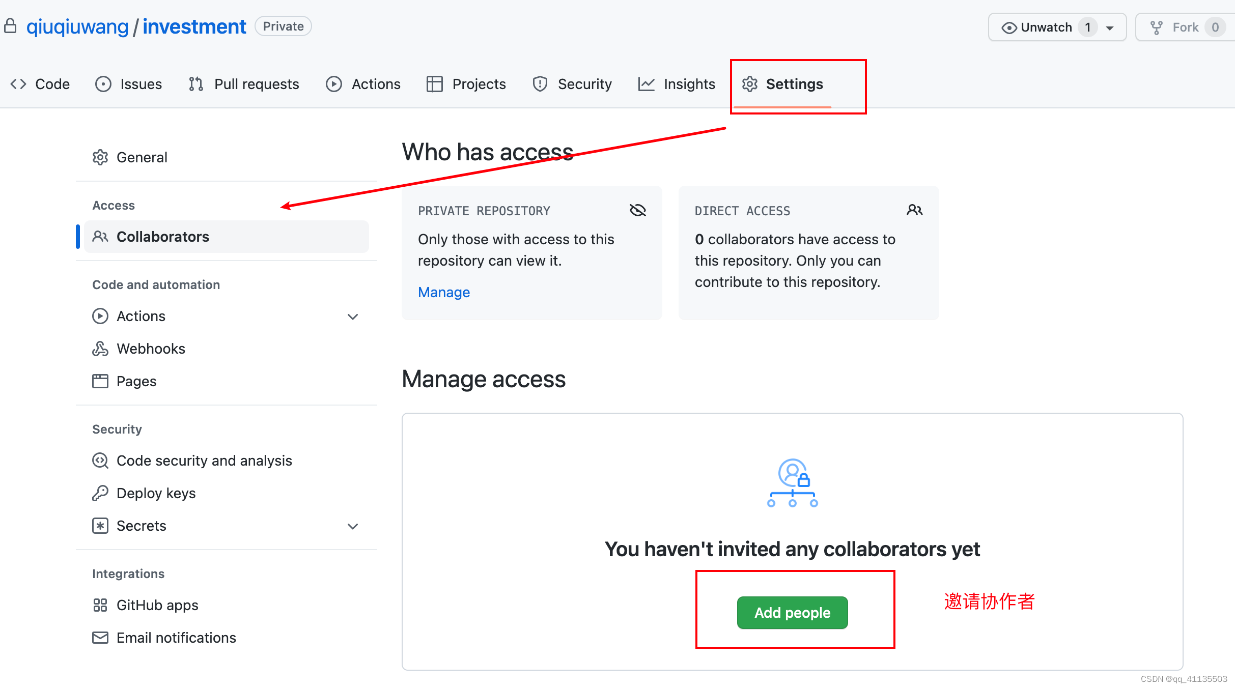Click the Issues circle-dot icon
1235x688 pixels.
103,84
